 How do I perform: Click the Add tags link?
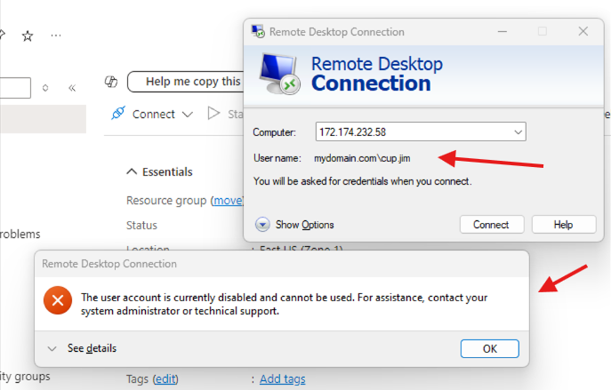283,378
